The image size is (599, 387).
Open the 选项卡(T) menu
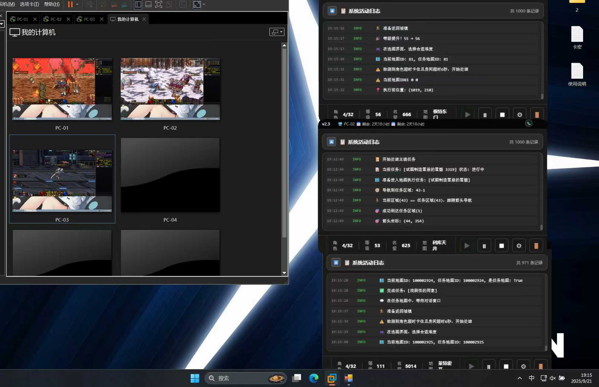tap(29, 4)
